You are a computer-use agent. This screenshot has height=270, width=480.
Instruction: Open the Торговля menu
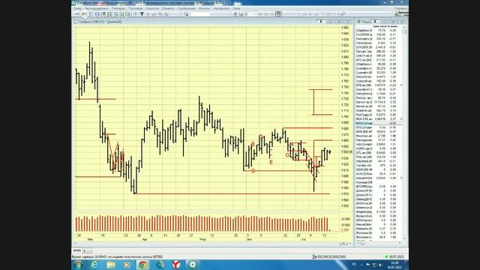[x=135, y=8]
